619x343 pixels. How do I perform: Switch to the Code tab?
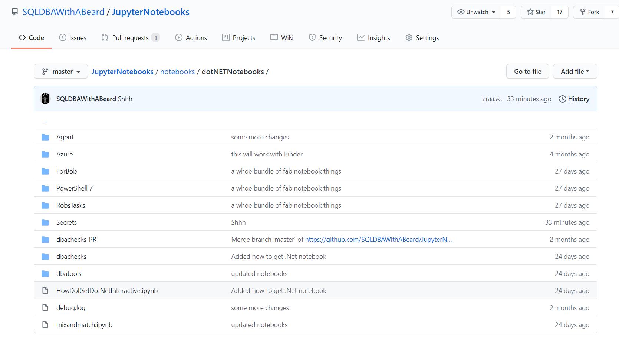coord(31,37)
